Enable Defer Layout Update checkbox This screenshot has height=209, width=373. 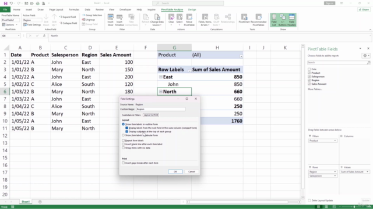tap(309, 200)
